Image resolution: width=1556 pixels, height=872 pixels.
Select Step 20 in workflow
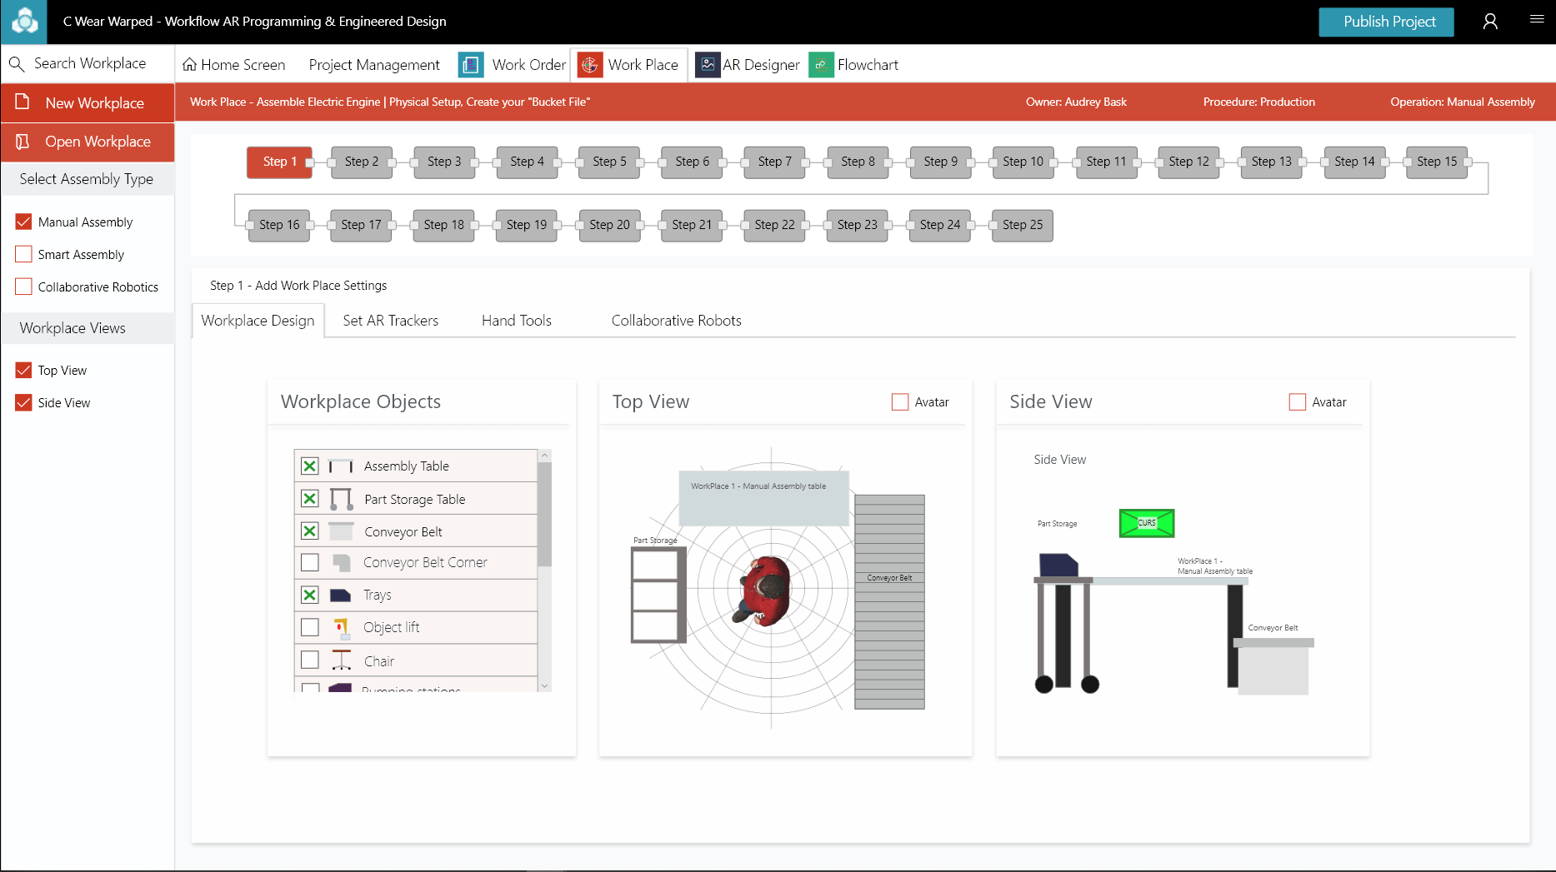coord(609,225)
